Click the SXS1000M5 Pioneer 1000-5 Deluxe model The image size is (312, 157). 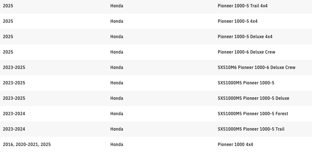(253, 98)
